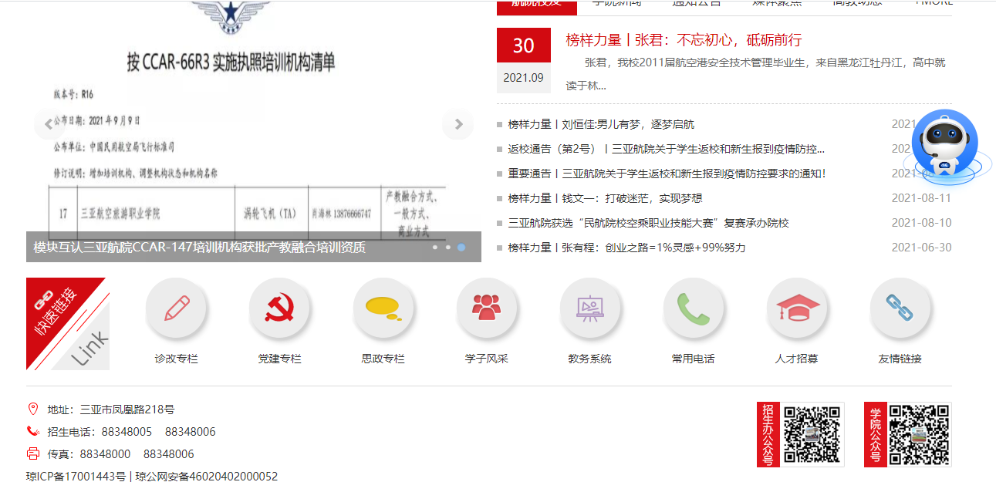Image resolution: width=996 pixels, height=482 pixels.
Task: Open headline 榜样力量 张君:不忘初心,砥砺前行
Action: coord(684,40)
